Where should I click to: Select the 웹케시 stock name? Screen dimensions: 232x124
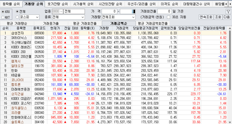click(x=16, y=61)
